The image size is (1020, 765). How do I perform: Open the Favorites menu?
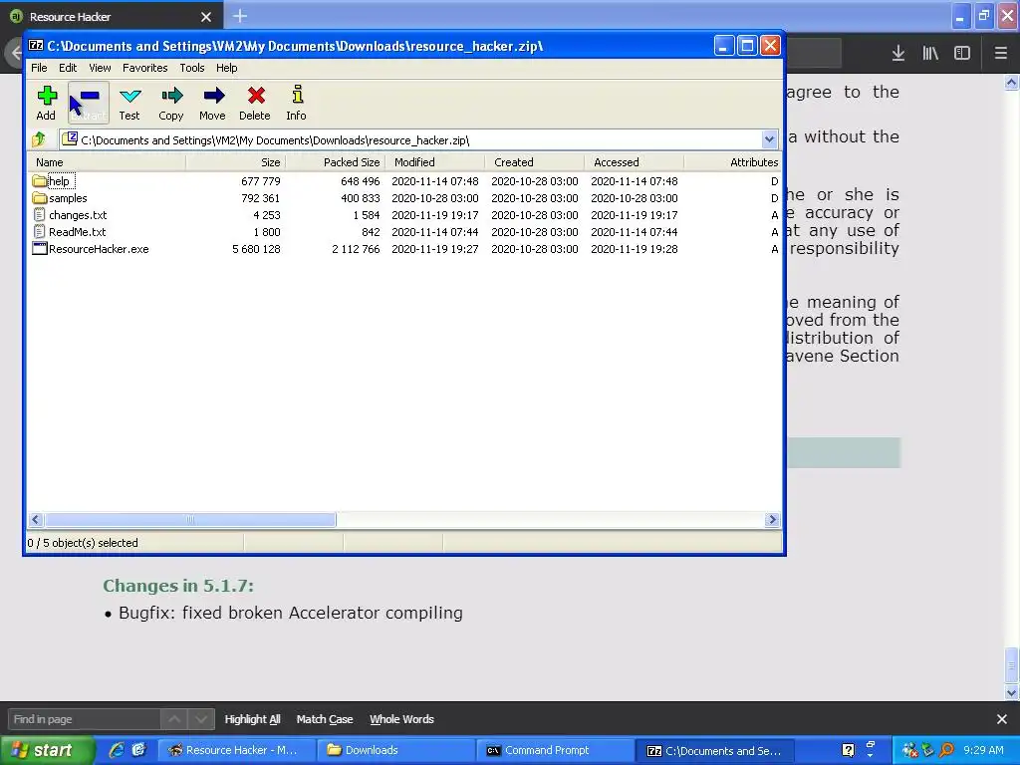click(x=145, y=68)
